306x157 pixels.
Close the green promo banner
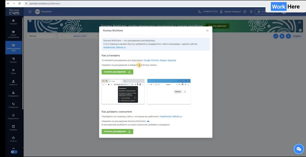point(299,23)
